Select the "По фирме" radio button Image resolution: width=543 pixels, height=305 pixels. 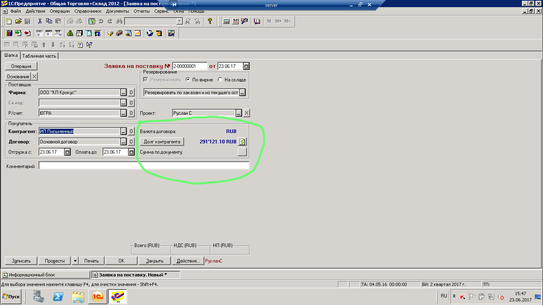click(x=188, y=80)
